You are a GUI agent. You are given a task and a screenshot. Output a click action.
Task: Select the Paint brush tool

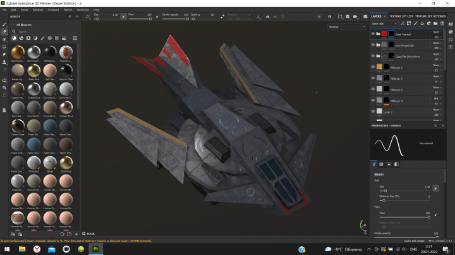pyautogui.click(x=4, y=25)
